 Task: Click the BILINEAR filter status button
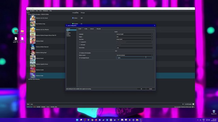[43, 107]
